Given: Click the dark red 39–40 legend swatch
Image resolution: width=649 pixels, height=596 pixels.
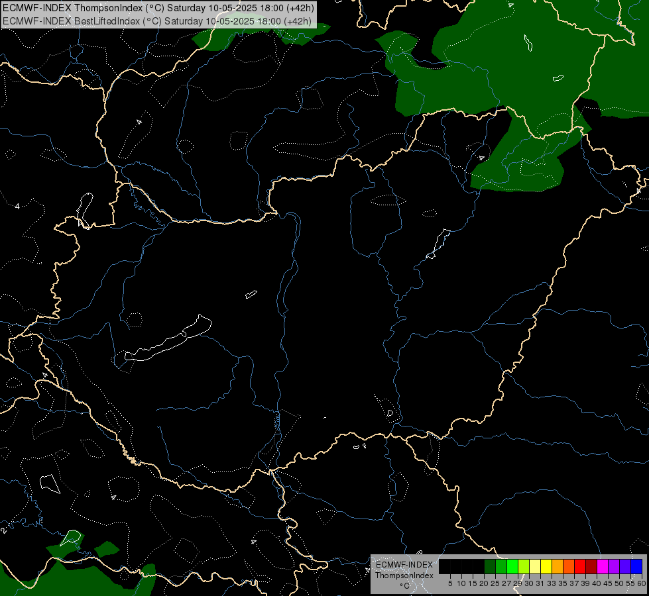Looking at the screenshot, I should [591, 566].
